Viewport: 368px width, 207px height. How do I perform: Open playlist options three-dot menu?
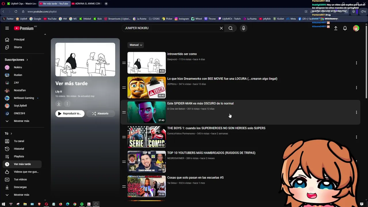point(67,104)
